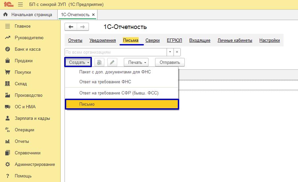Click the back navigation arrow

tap(71, 27)
